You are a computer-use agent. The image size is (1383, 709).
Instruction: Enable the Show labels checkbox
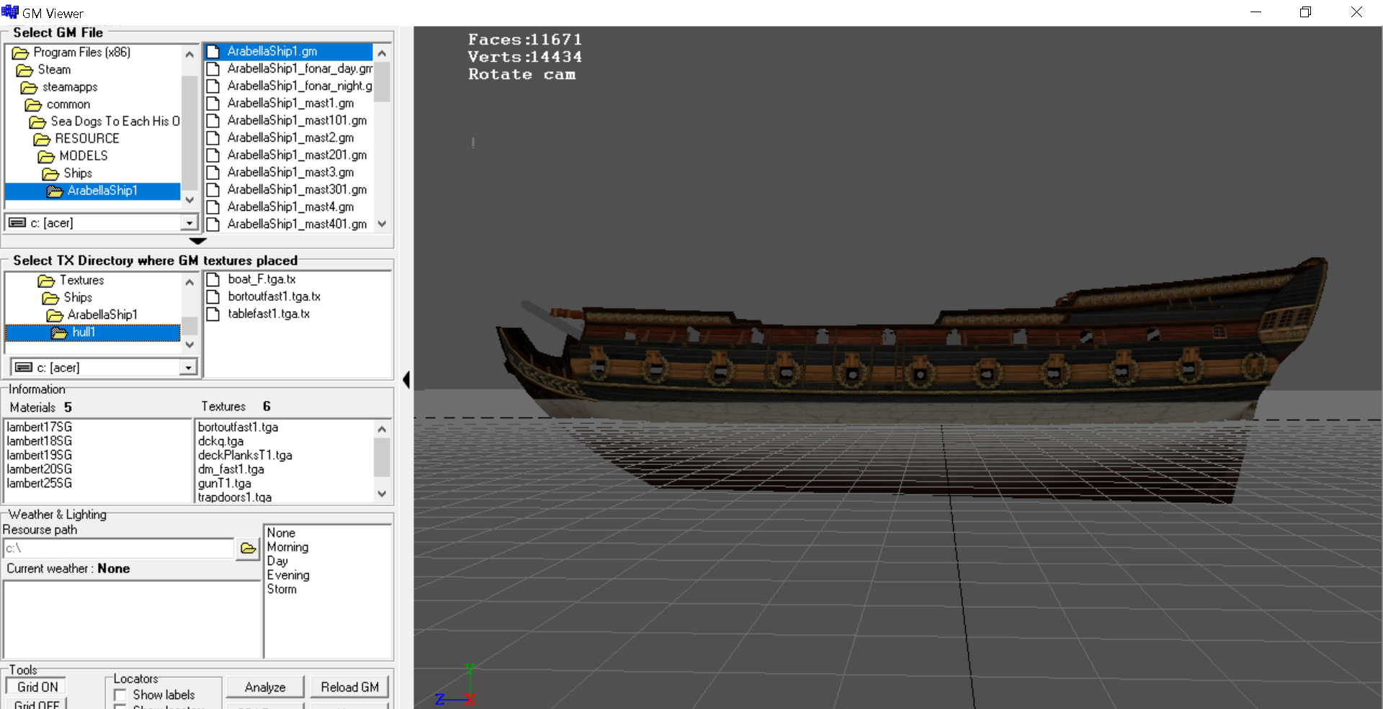point(120,695)
